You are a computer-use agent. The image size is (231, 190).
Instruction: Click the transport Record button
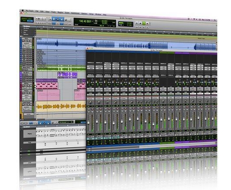(x=147, y=24)
